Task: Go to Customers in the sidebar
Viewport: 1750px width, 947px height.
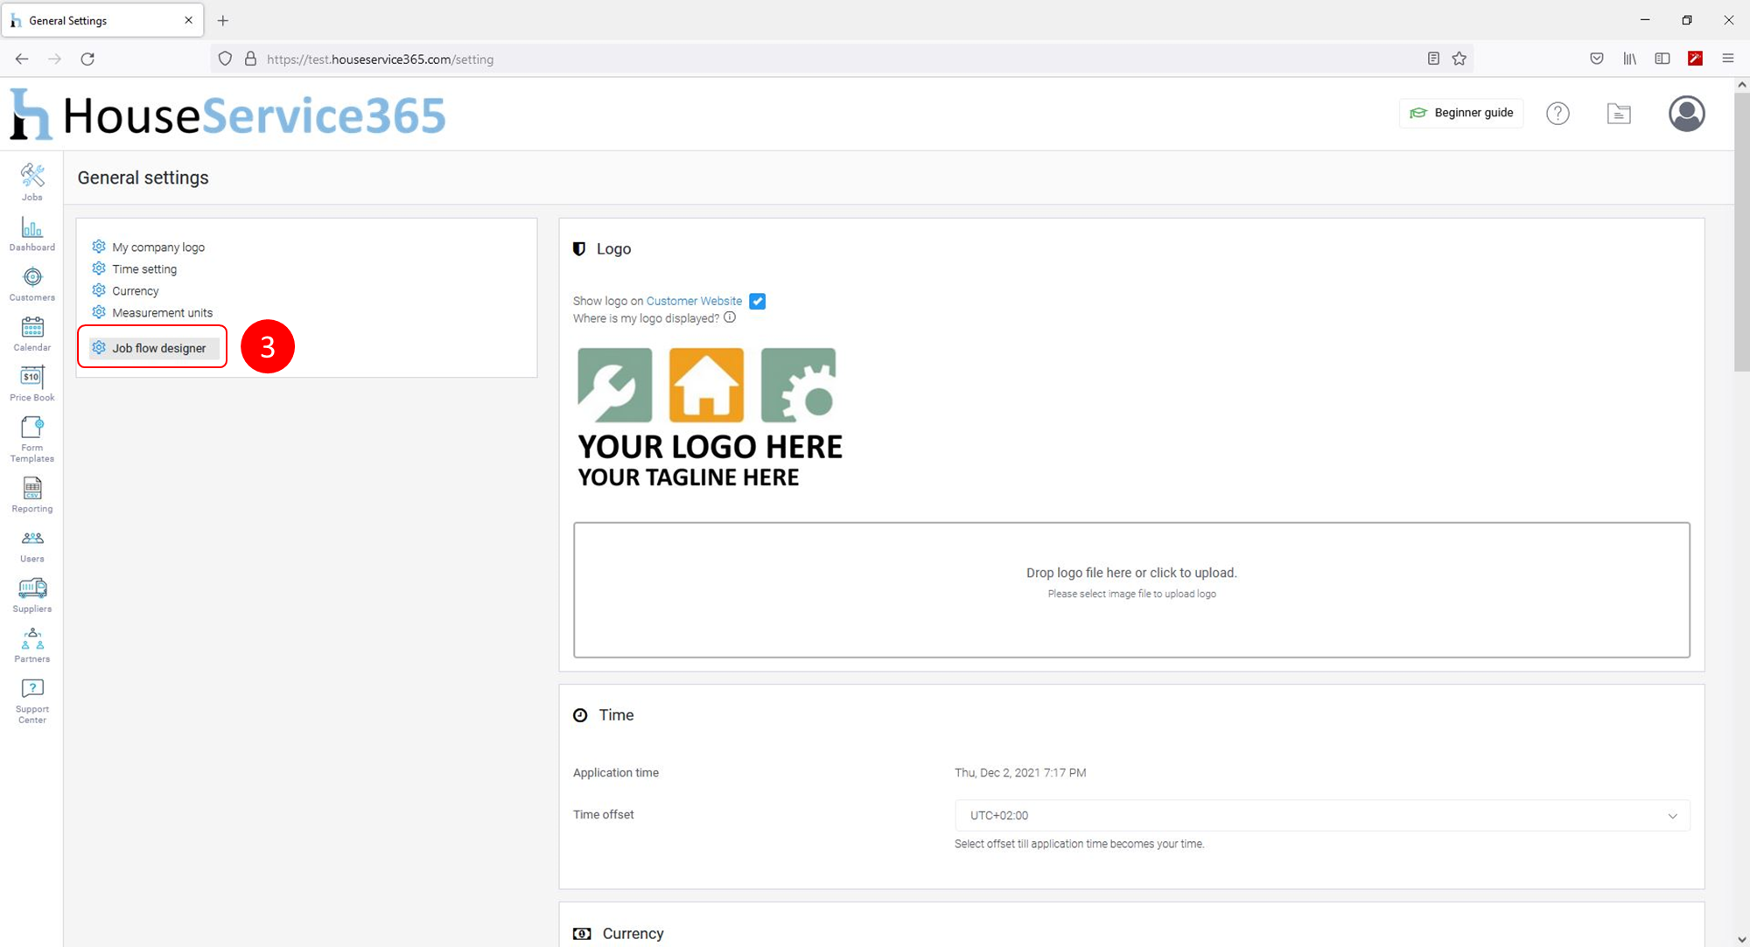Action: [32, 284]
